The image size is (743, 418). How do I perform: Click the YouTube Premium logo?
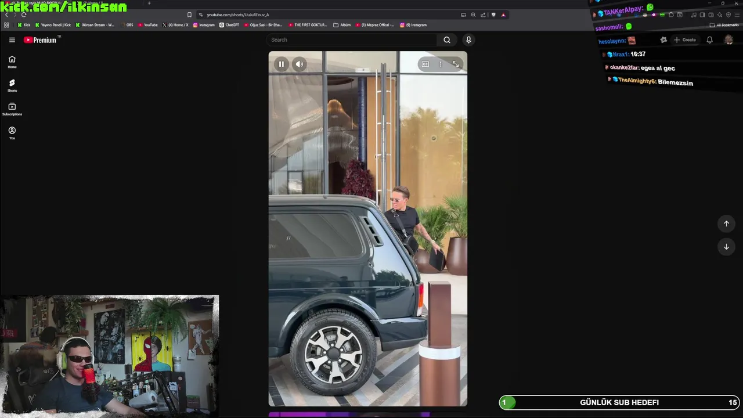pyautogui.click(x=41, y=40)
